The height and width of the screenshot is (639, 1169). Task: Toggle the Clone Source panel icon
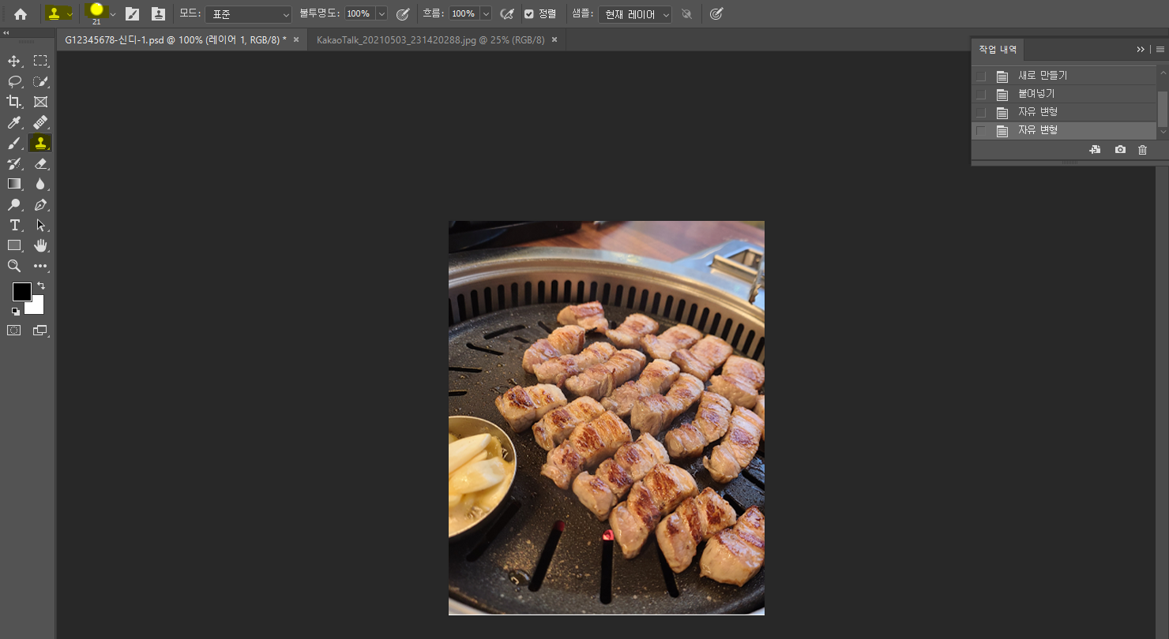158,13
